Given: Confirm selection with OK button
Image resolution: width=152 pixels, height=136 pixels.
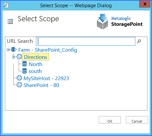Looking at the screenshot, I should pos(110,120).
